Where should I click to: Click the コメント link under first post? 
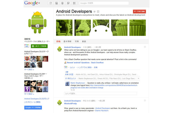coord(72,68)
